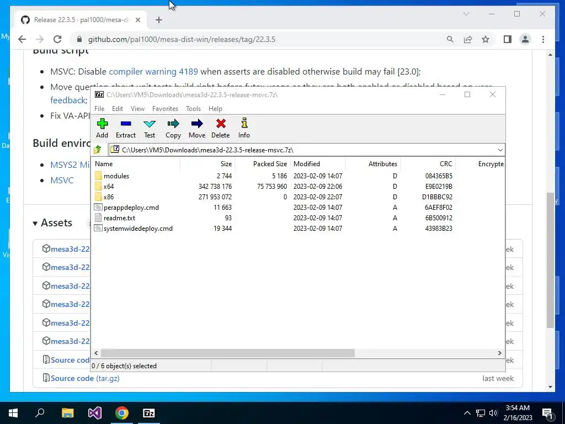Open the Chrome profile avatar

point(525,39)
